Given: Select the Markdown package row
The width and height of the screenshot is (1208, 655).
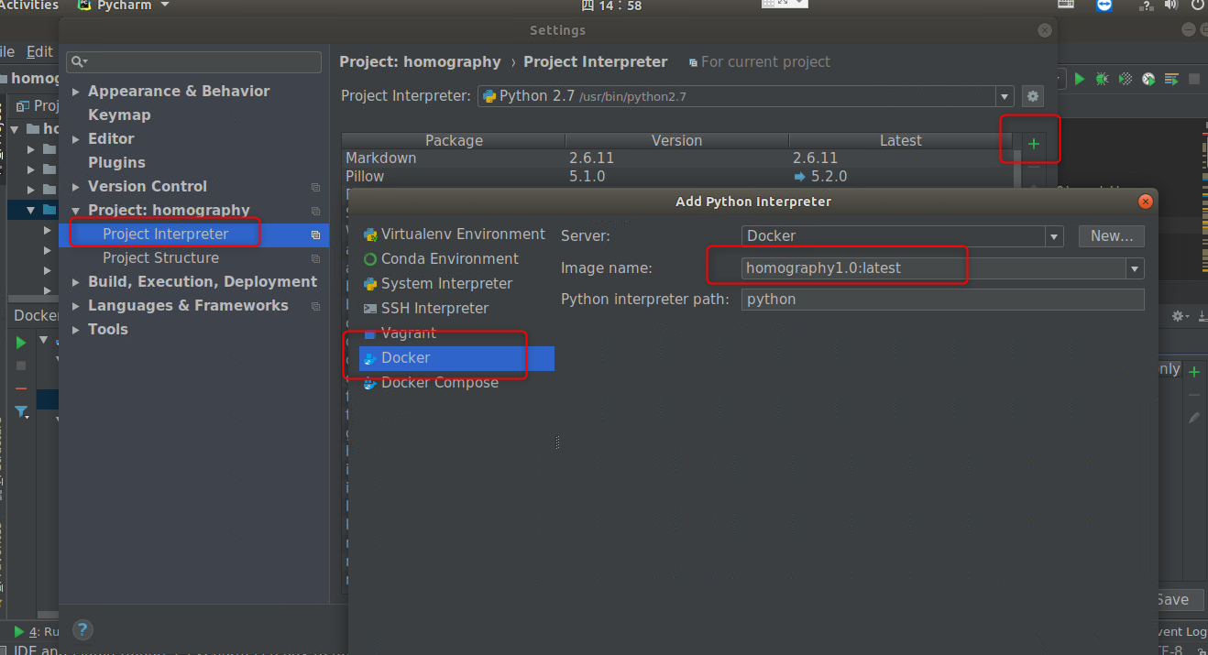Looking at the screenshot, I should (x=677, y=158).
